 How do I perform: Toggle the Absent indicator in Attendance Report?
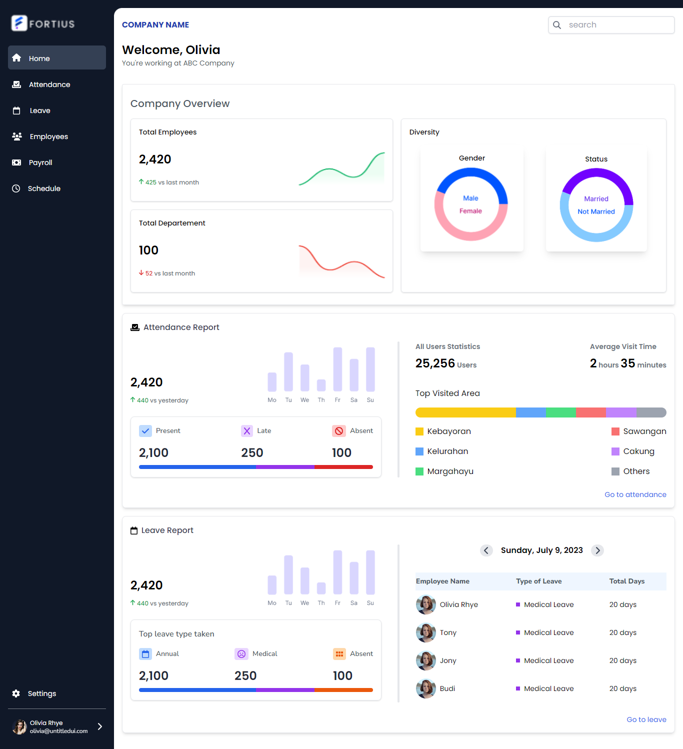[339, 430]
